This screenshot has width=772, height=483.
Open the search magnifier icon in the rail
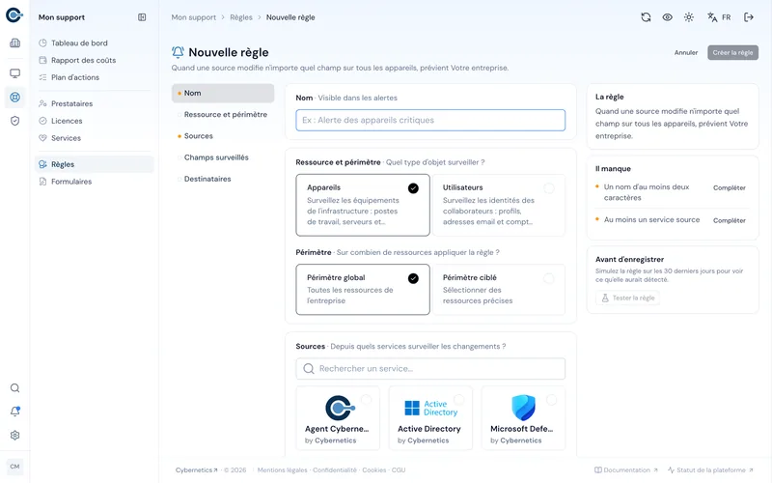(14, 388)
